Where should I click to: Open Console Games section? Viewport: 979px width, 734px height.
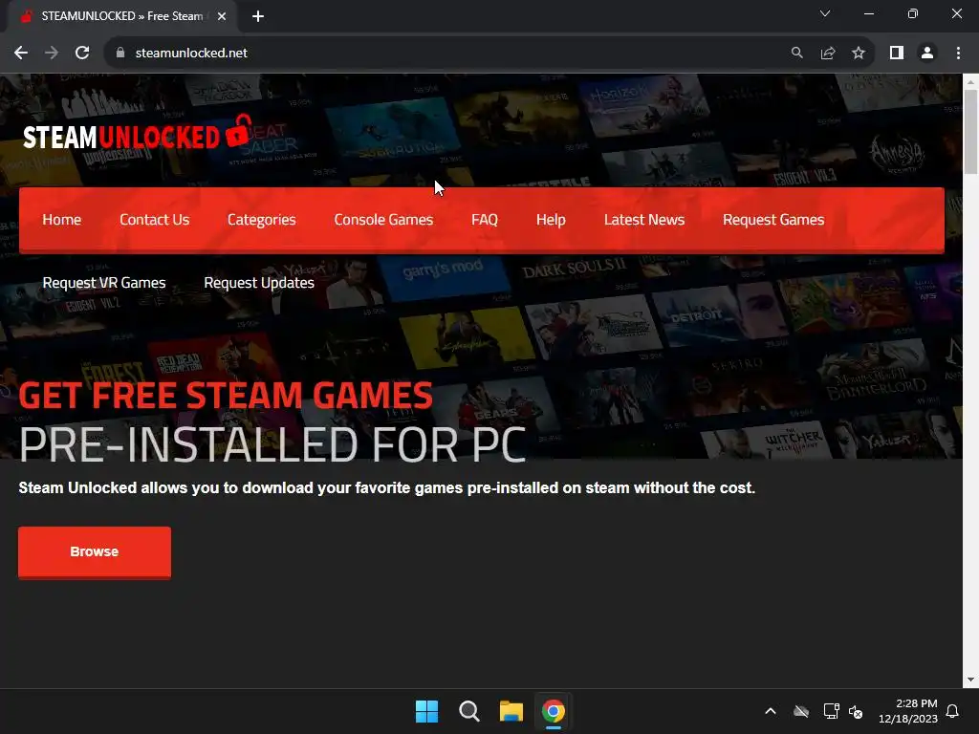(383, 220)
